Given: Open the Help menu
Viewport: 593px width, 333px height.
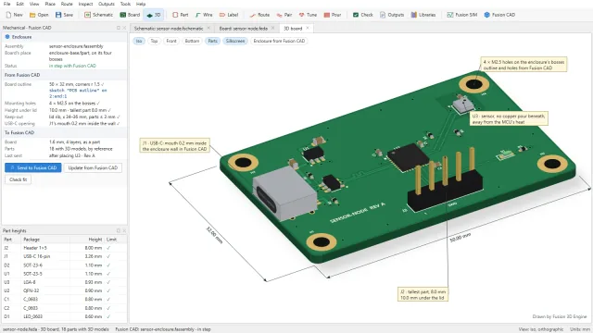Looking at the screenshot, I should click(141, 4).
